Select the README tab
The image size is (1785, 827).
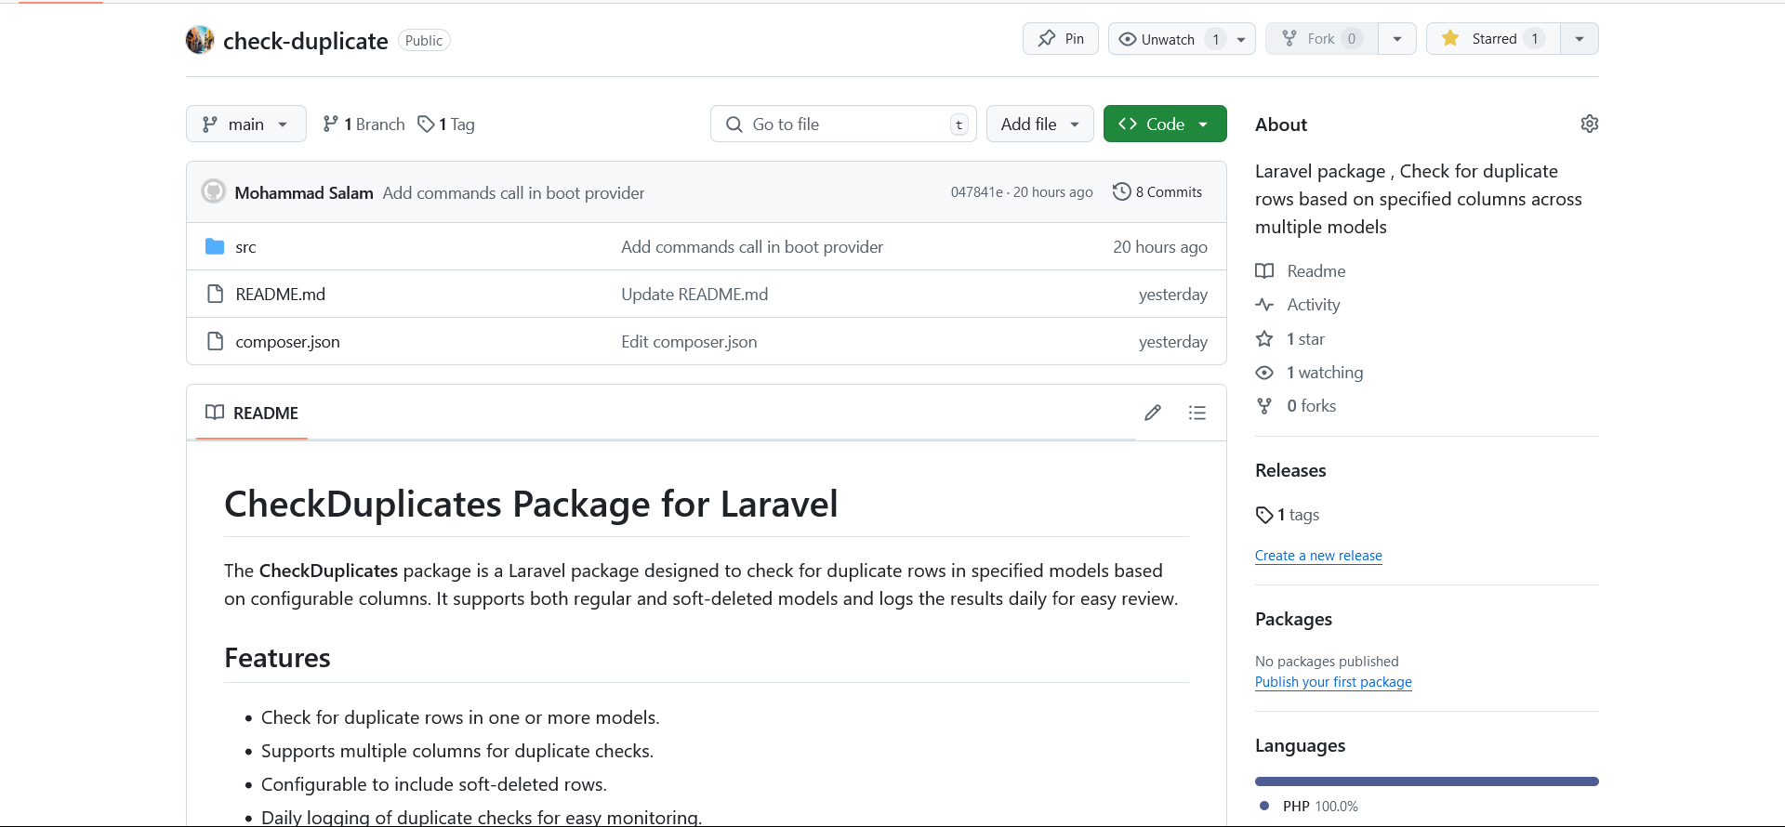click(252, 413)
